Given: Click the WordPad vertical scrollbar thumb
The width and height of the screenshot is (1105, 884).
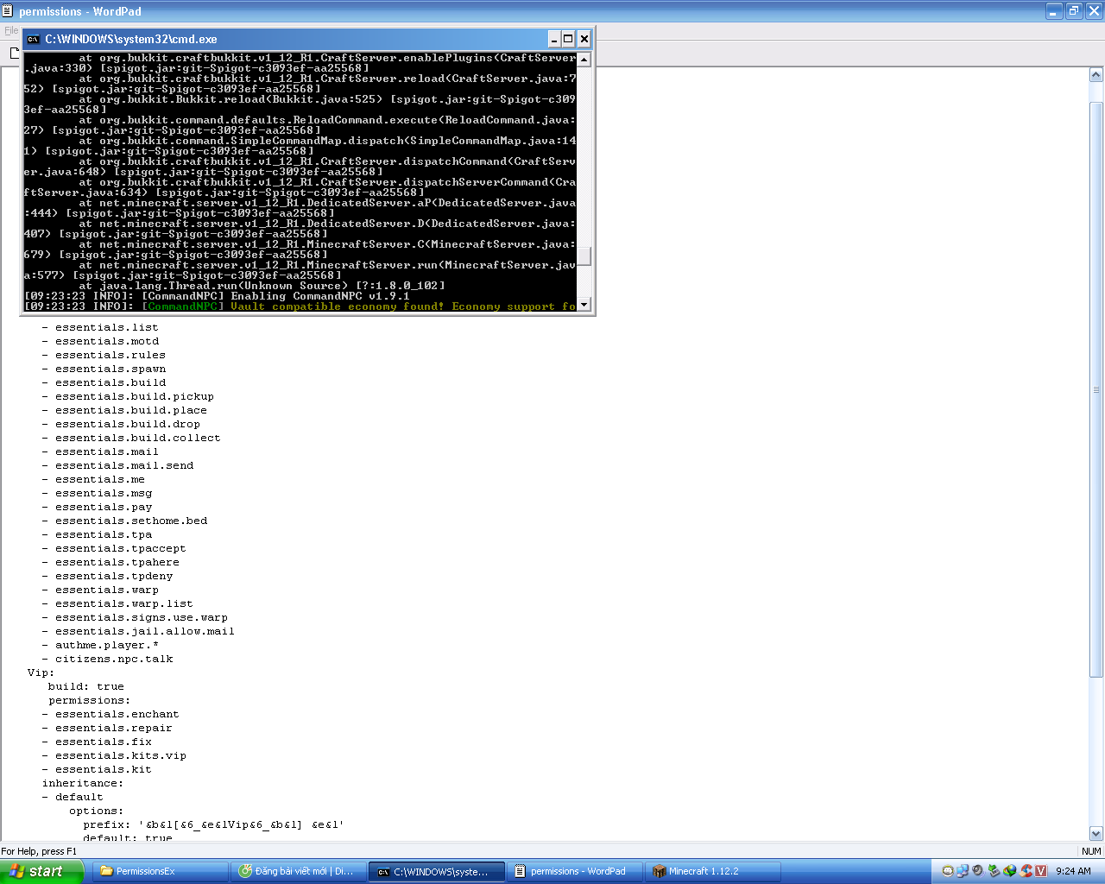Looking at the screenshot, I should click(x=1096, y=388).
